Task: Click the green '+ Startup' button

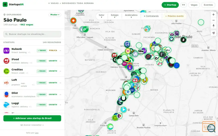Action: click(x=170, y=5)
